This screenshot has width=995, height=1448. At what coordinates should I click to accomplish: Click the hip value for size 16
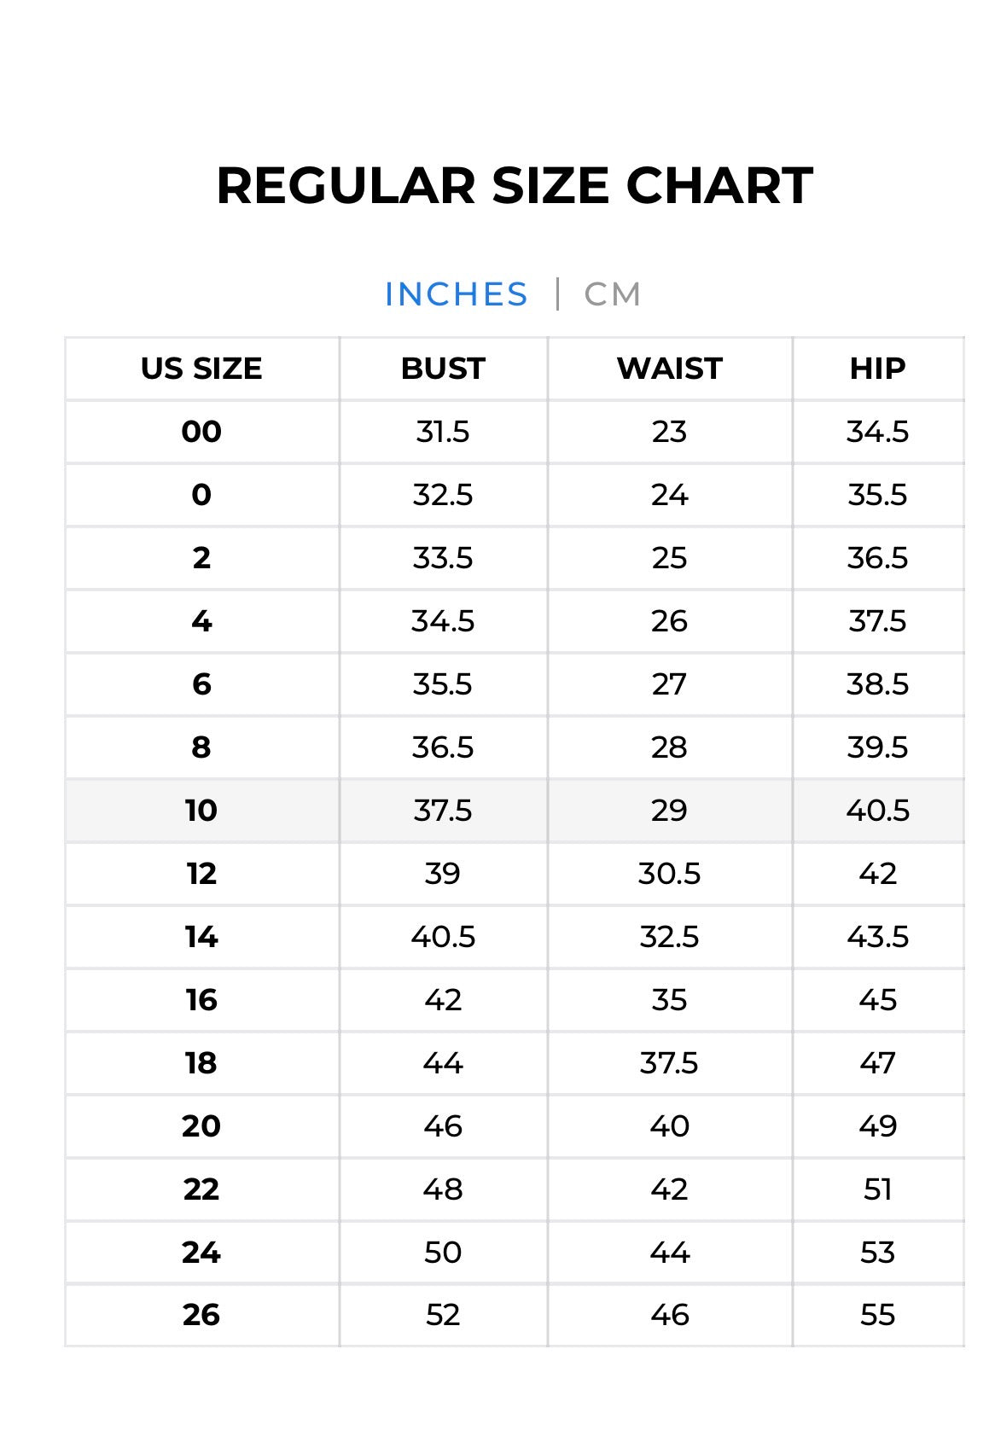click(877, 1000)
